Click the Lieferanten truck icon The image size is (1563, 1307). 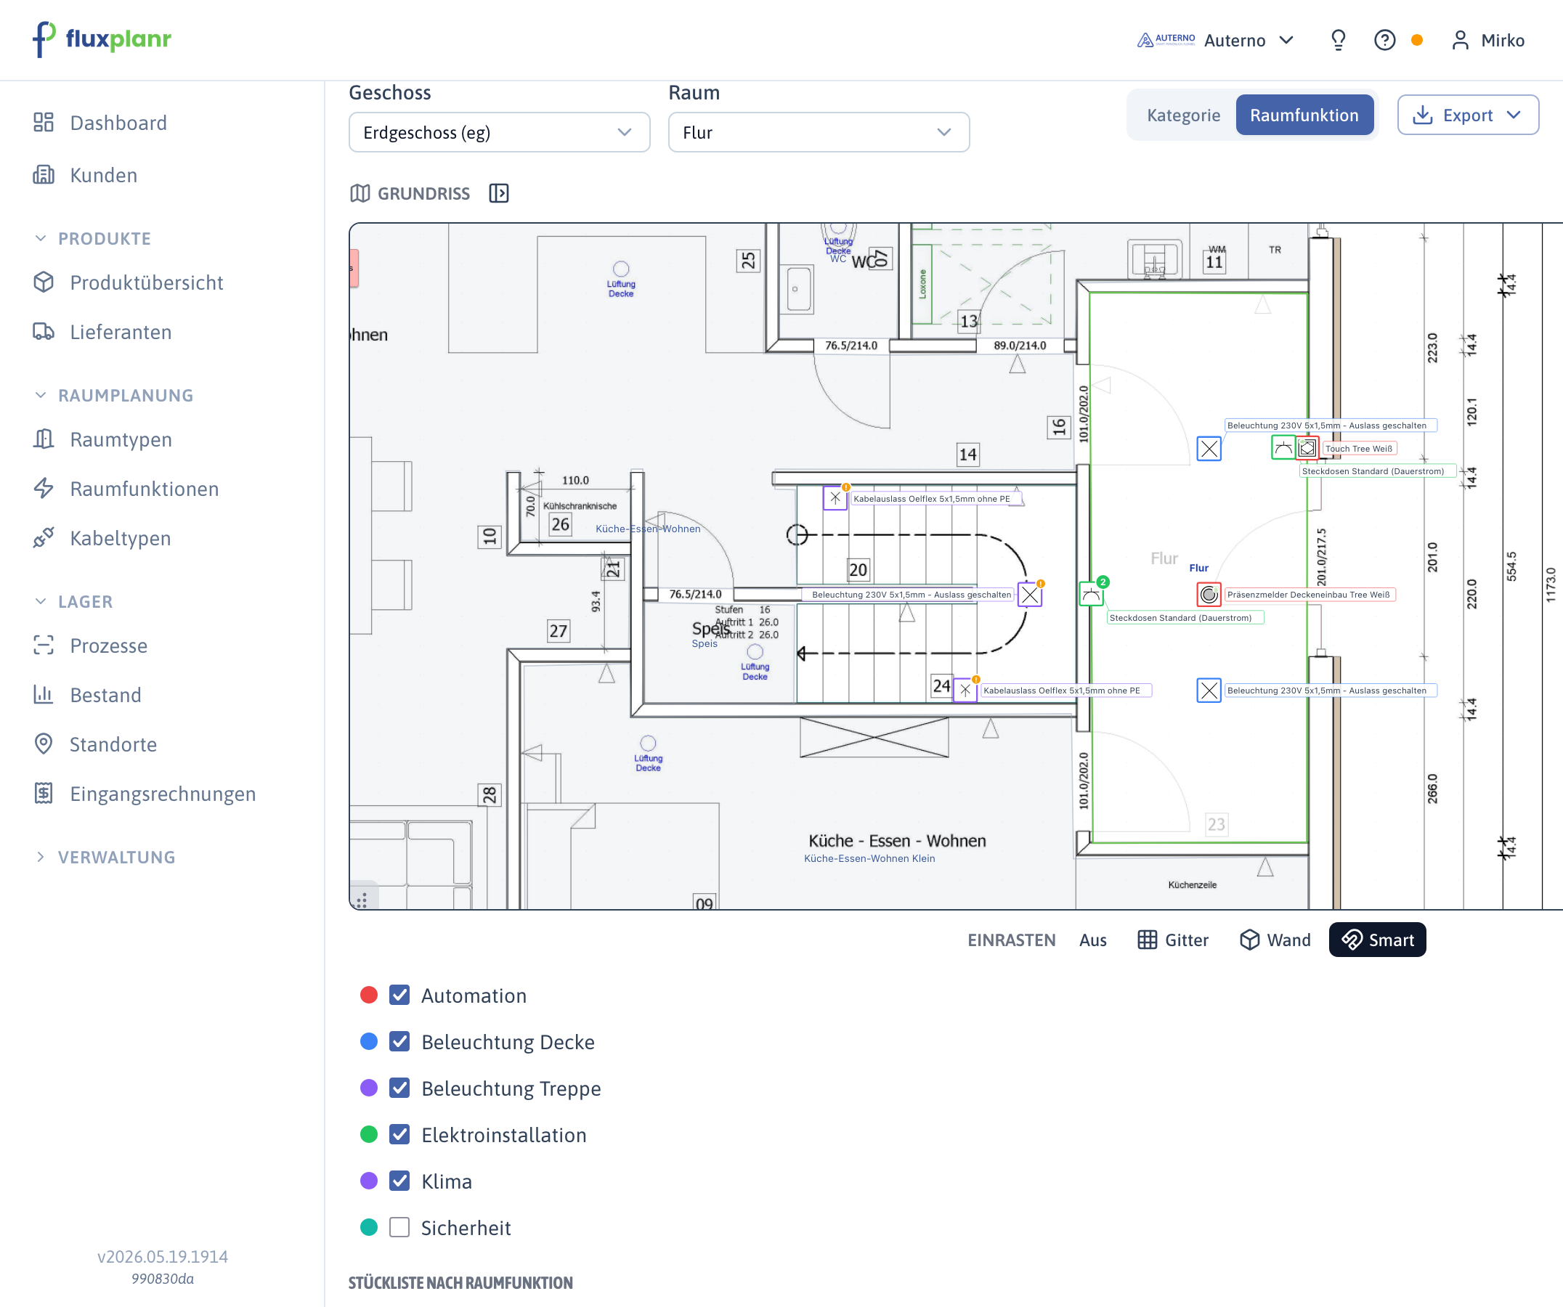coord(44,332)
